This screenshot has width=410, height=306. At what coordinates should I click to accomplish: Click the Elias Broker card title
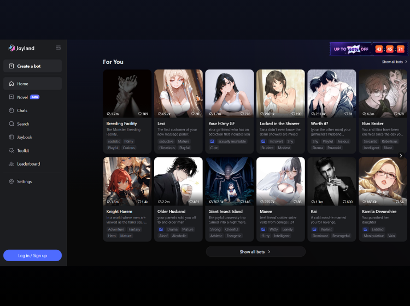point(373,123)
